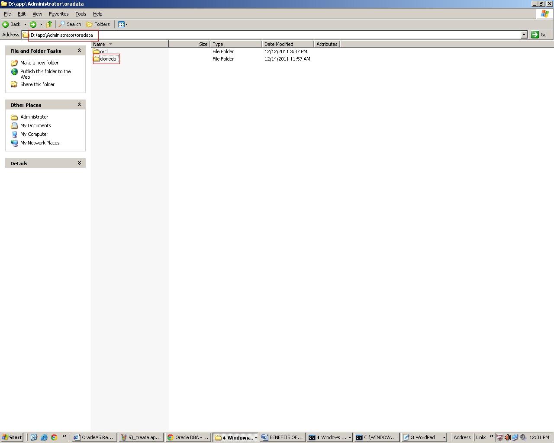Go back using the Back toolbar icon
554x443 pixels.
click(x=5, y=24)
